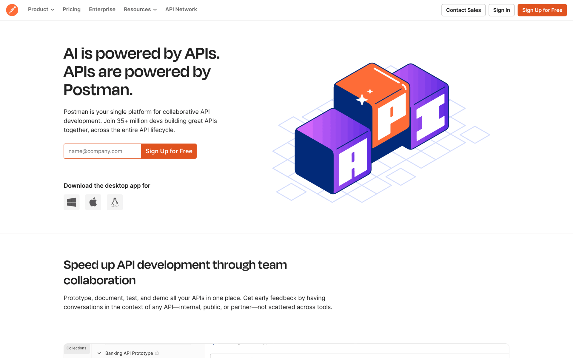Visit the API Network page
573x358 pixels.
click(181, 10)
